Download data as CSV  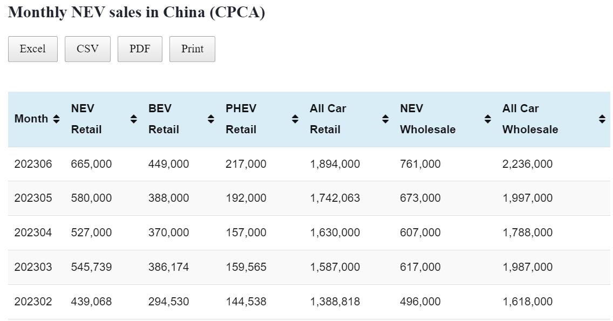(87, 49)
